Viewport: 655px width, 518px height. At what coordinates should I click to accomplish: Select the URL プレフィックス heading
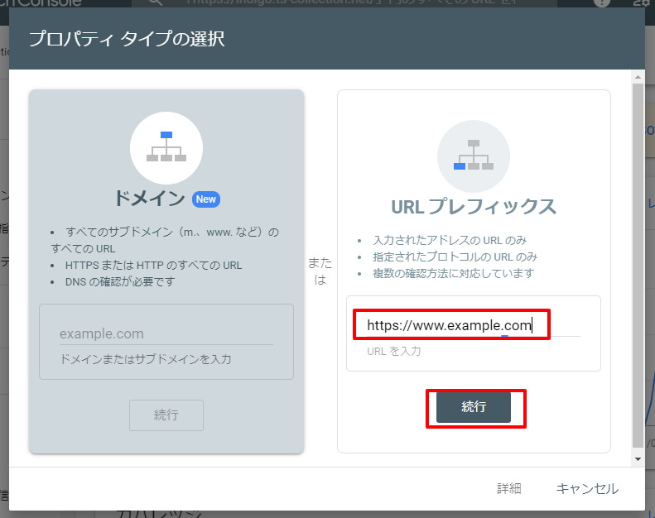[x=473, y=207]
